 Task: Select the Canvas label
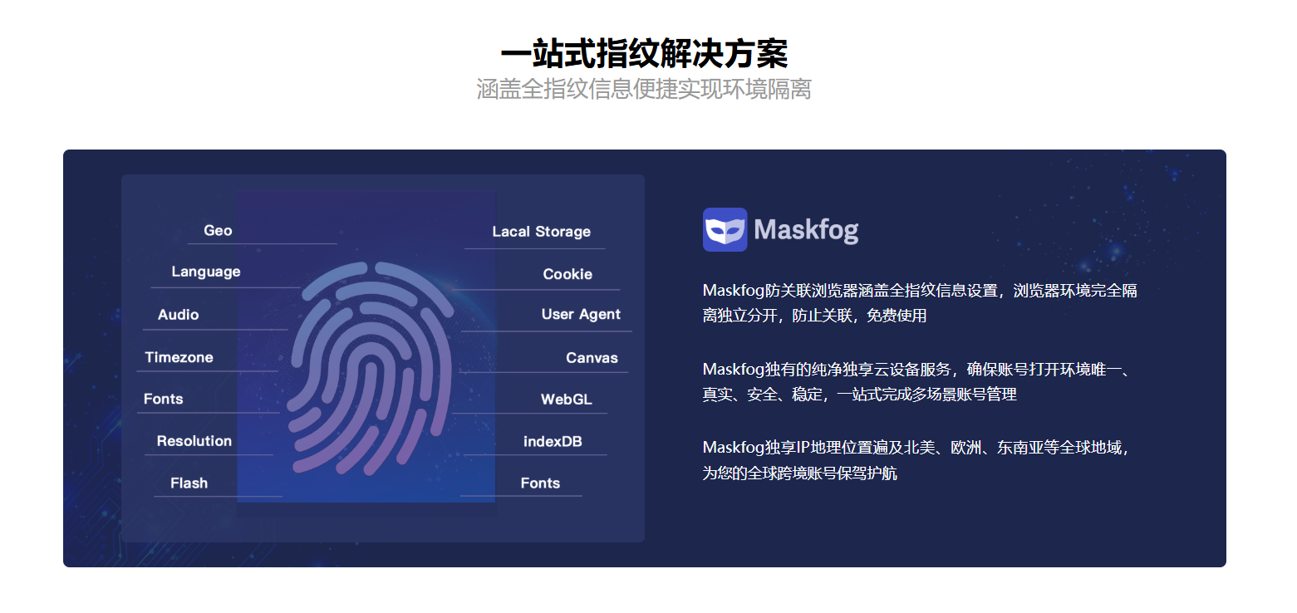[592, 358]
